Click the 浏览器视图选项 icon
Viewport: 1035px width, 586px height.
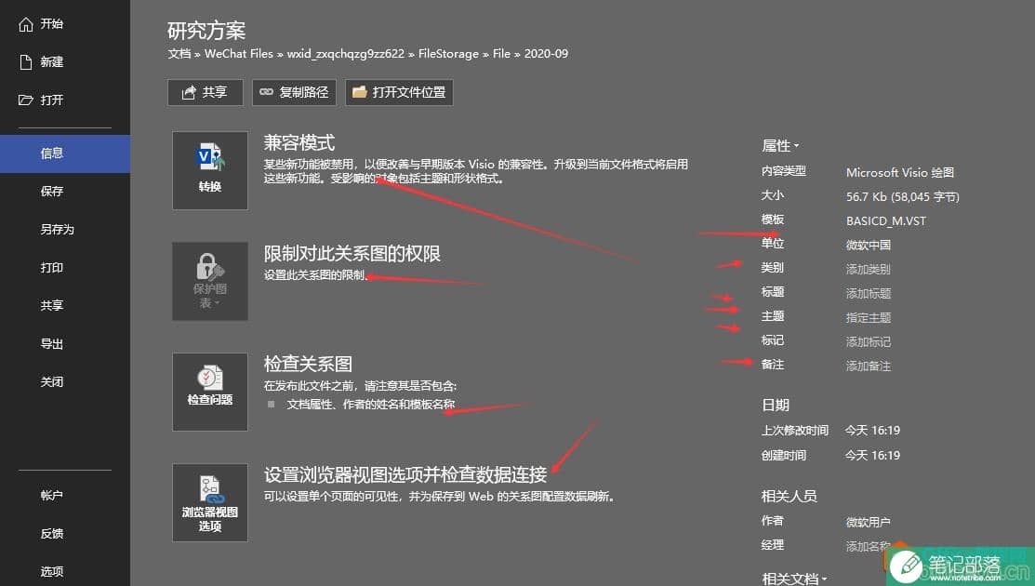(210, 489)
